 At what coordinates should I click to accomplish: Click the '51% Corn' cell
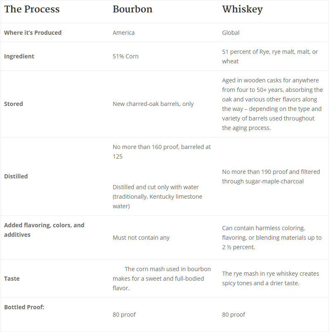[126, 56]
